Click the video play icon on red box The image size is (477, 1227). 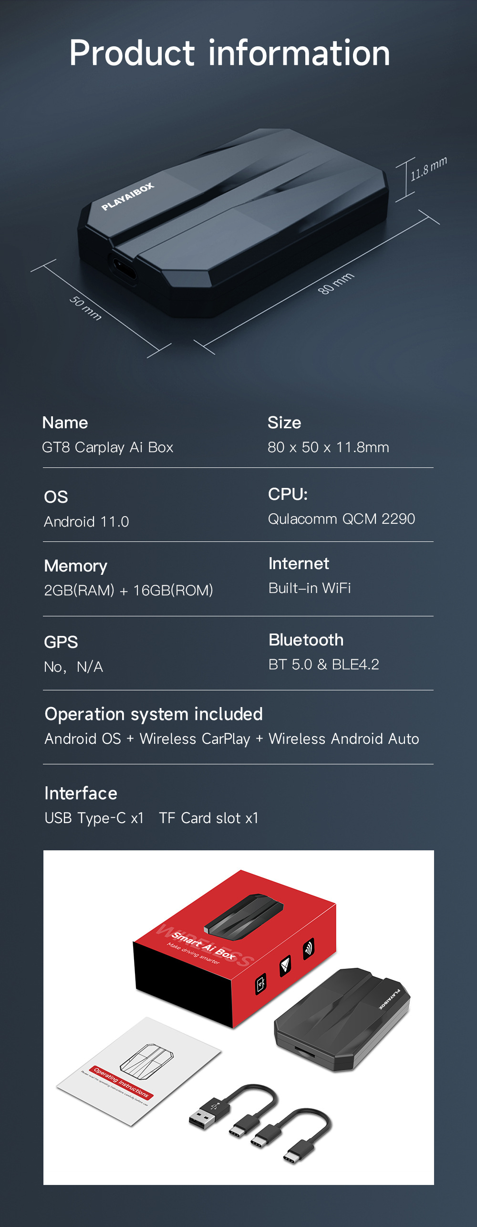pos(261,984)
